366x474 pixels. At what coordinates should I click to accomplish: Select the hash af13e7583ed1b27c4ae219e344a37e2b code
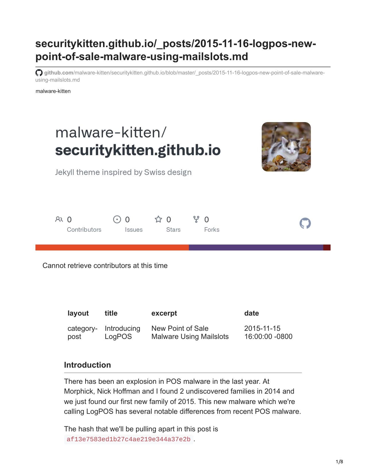click(129, 439)
